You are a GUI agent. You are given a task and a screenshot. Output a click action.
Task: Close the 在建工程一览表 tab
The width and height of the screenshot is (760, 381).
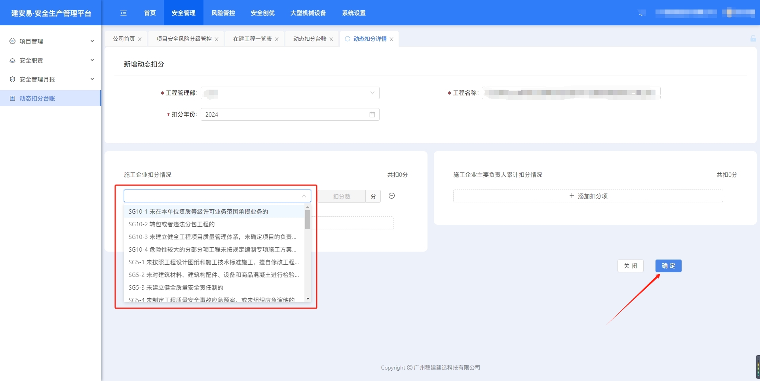(x=277, y=39)
